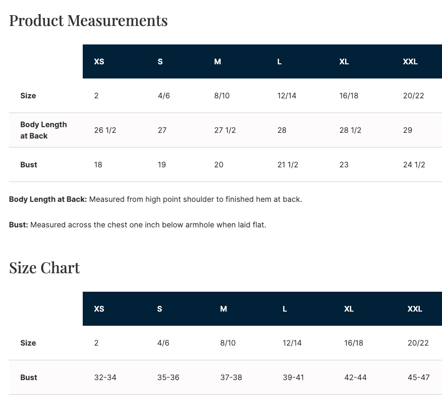Select XS column header in Product Measurements table
442x417 pixels.
click(99, 61)
